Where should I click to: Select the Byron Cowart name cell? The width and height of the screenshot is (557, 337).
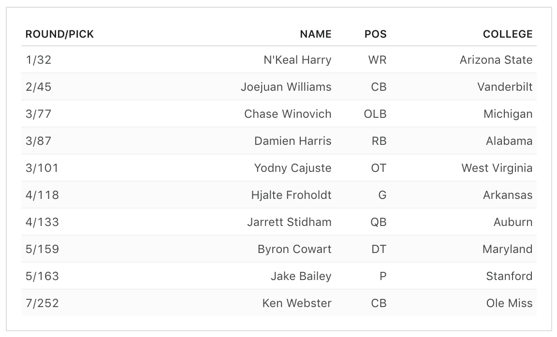[294, 250]
